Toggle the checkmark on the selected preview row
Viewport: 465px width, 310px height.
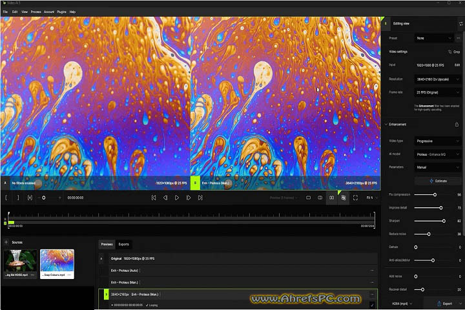tap(372, 305)
